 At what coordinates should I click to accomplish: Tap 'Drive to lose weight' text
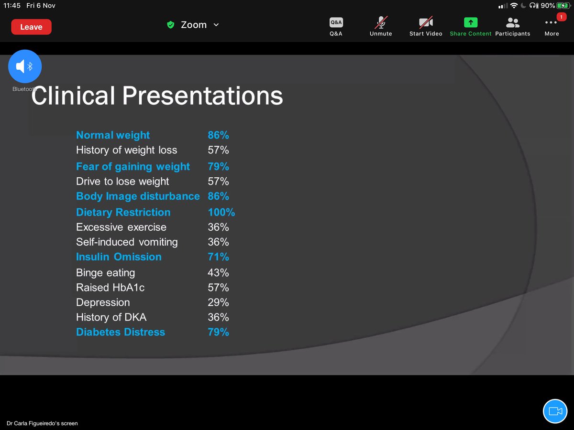[122, 182]
